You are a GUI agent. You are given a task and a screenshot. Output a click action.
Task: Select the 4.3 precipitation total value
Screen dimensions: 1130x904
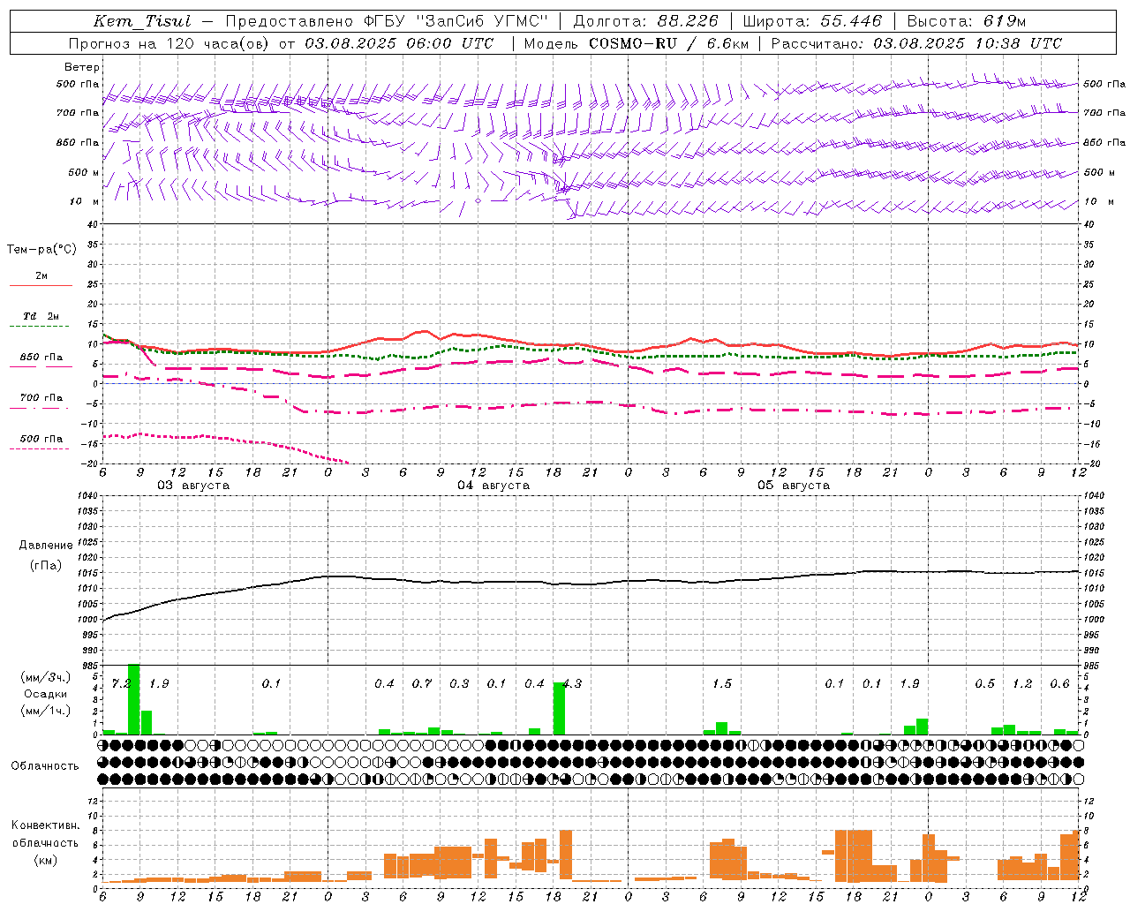tap(572, 684)
